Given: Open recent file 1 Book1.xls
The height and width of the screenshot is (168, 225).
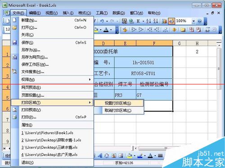Looking at the screenshot, I should pos(52,133).
